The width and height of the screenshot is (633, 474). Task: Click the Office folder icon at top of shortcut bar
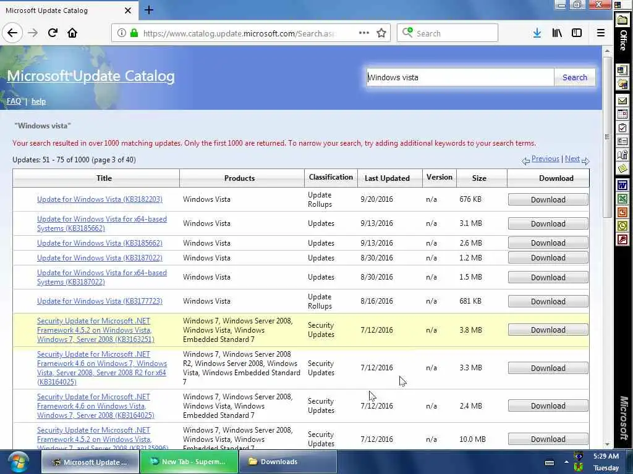click(x=622, y=20)
